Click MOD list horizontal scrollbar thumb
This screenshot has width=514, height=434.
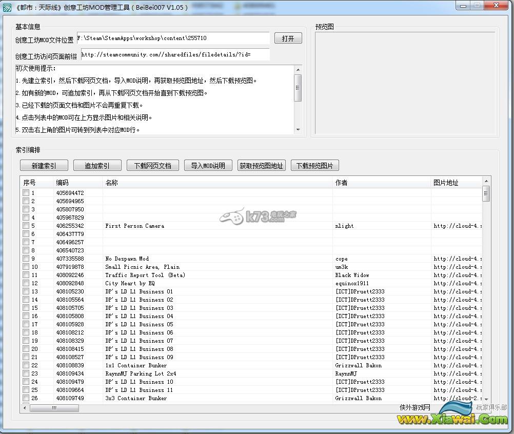[x=54, y=408]
